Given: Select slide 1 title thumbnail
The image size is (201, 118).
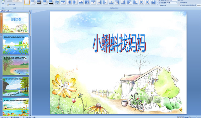Looking at the screenshot, I should click(16, 23).
